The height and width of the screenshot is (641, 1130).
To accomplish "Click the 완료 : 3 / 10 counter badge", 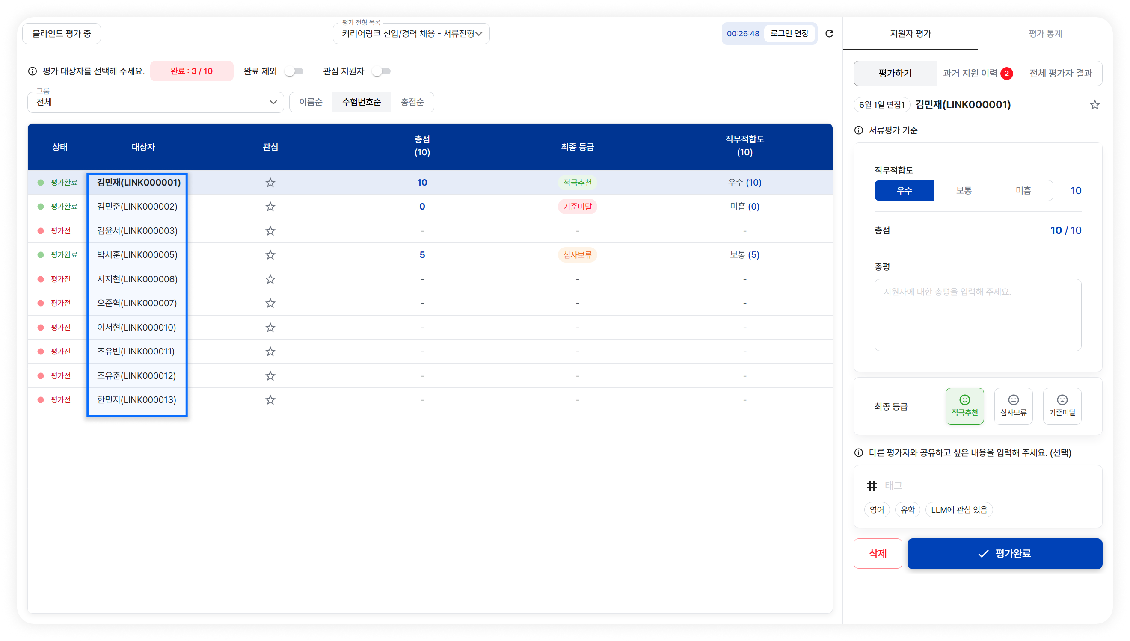I will 192,71.
